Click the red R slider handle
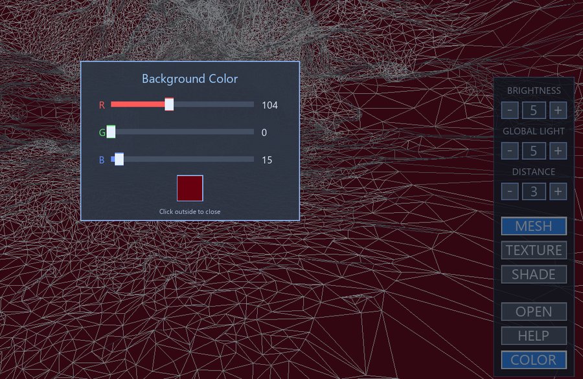Viewport: 583px width, 379px height. (x=169, y=104)
